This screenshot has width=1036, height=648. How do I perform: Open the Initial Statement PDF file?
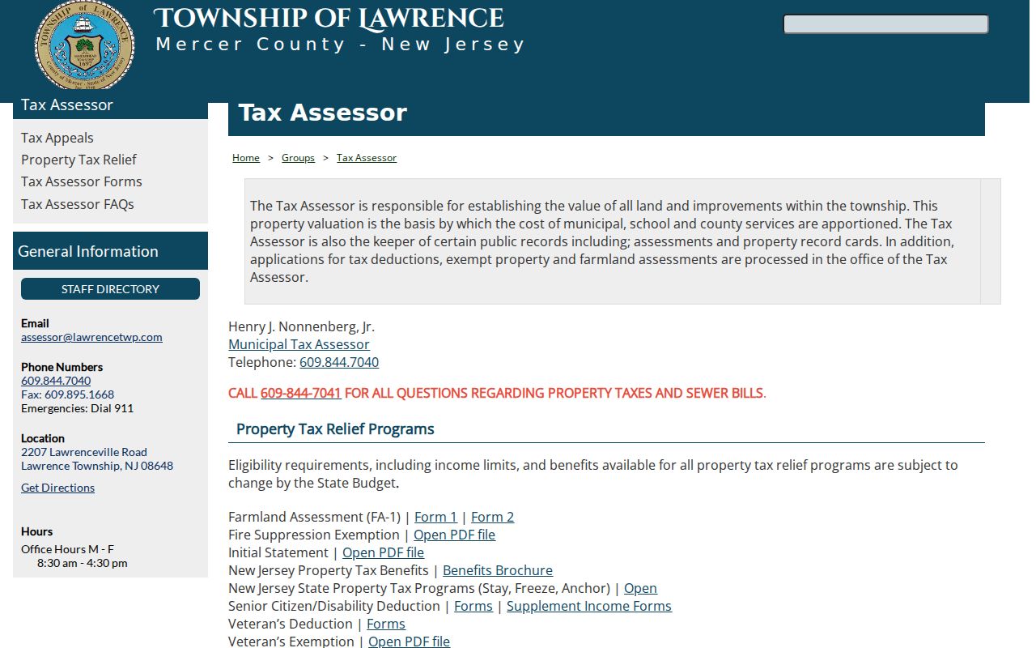pos(383,552)
